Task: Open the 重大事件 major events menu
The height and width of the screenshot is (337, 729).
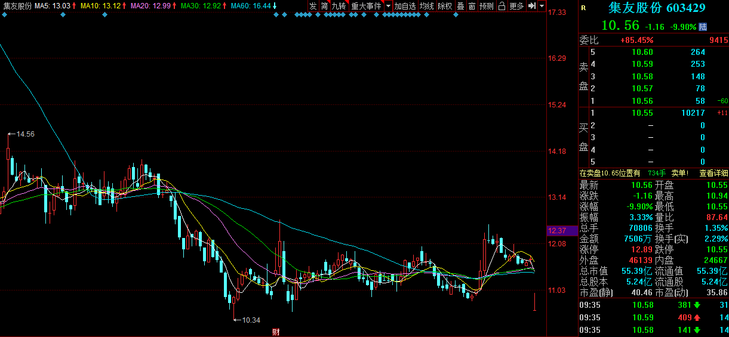Action: [366, 6]
